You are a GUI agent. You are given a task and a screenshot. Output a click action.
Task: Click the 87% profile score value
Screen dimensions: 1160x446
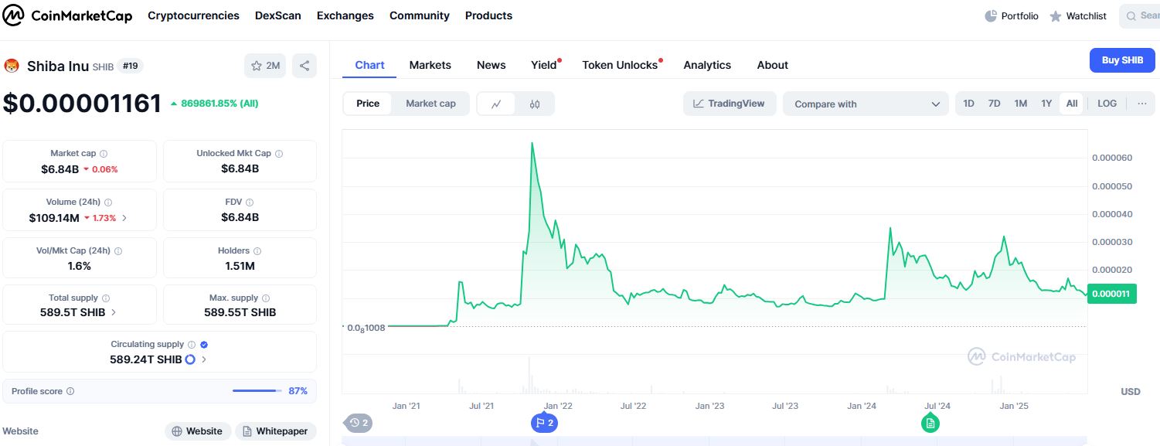coord(298,391)
